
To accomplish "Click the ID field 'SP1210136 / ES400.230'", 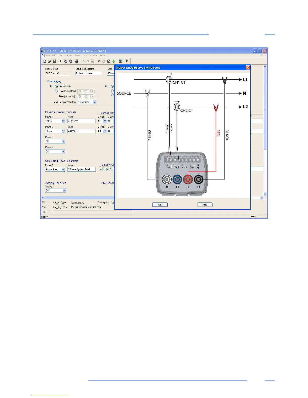I will pyautogui.click(x=95, y=208).
